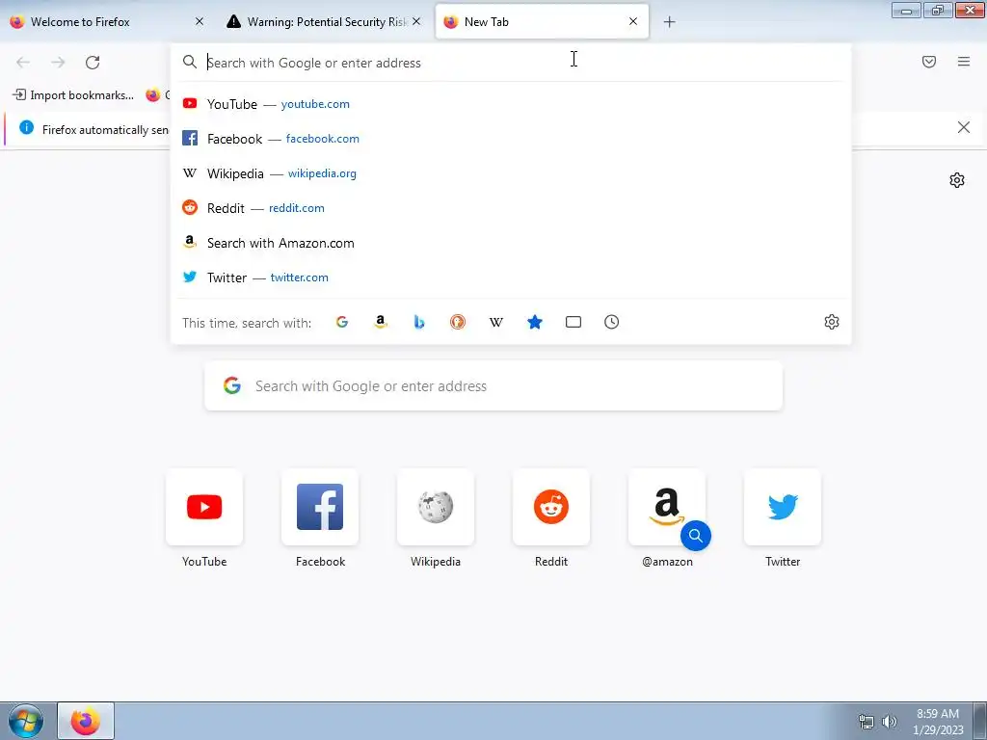Search this time with Wikipedia icon
Image resolution: width=987 pixels, height=740 pixels.
click(496, 322)
